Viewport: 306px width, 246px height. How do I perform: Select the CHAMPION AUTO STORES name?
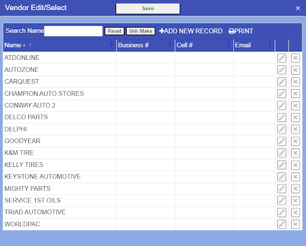[44, 93]
